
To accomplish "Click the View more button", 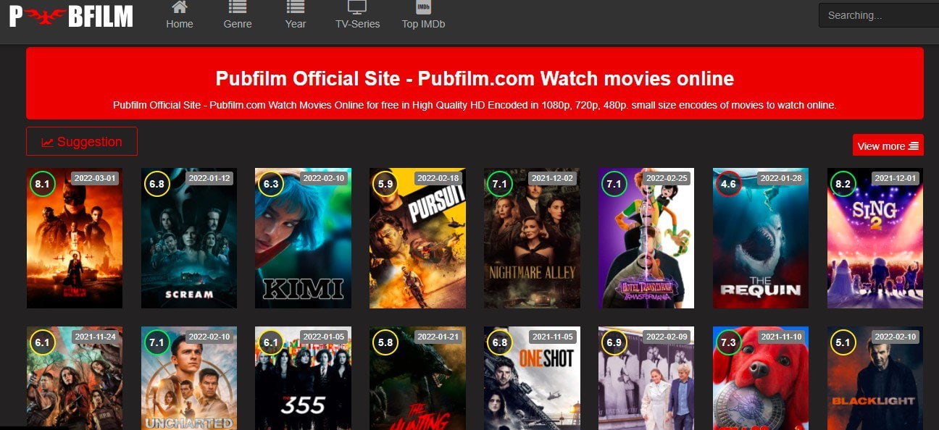I will (x=888, y=146).
